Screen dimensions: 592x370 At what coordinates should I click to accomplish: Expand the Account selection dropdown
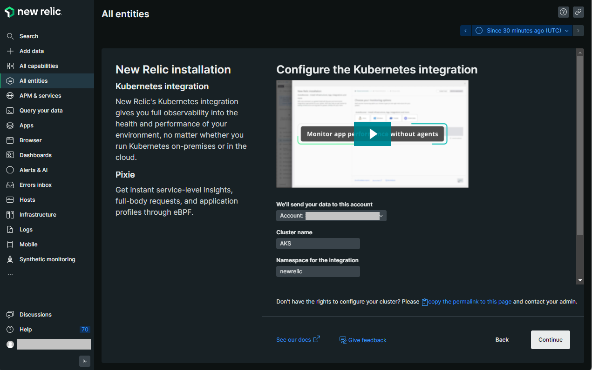coord(331,216)
